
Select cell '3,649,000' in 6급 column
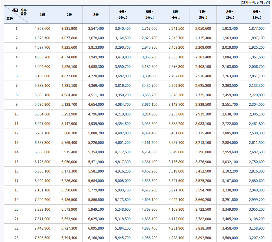[176, 152]
